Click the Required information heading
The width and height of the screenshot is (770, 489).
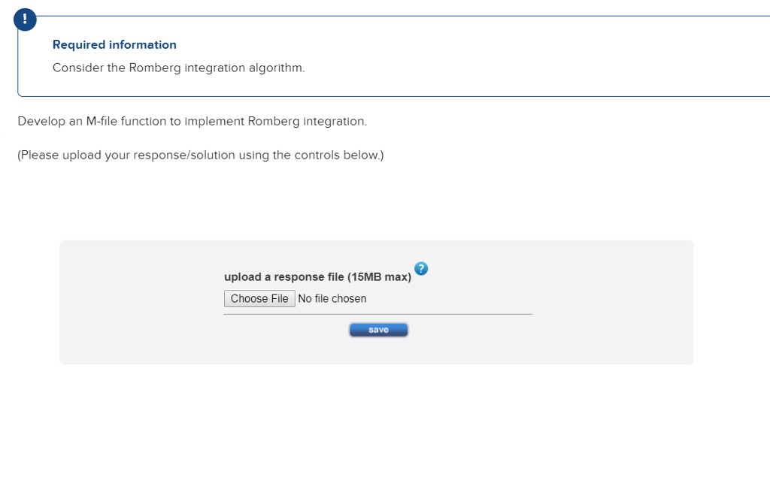pyautogui.click(x=114, y=44)
